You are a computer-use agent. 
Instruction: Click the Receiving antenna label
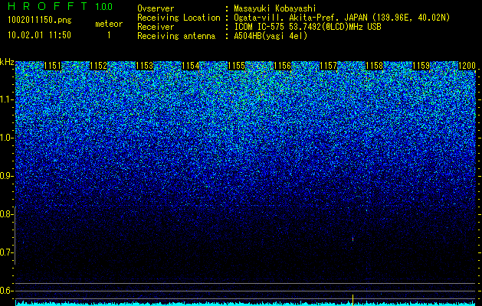coord(176,36)
